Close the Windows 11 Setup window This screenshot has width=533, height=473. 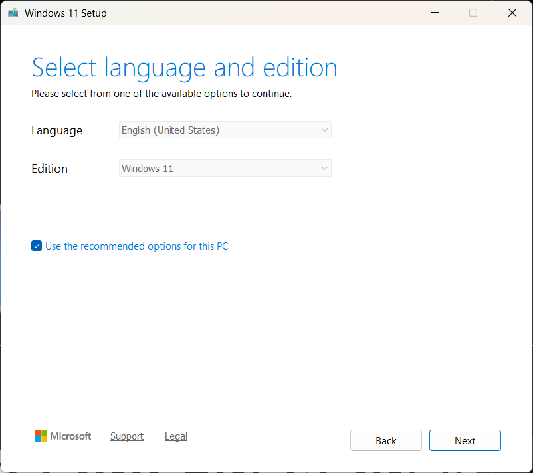coord(512,13)
